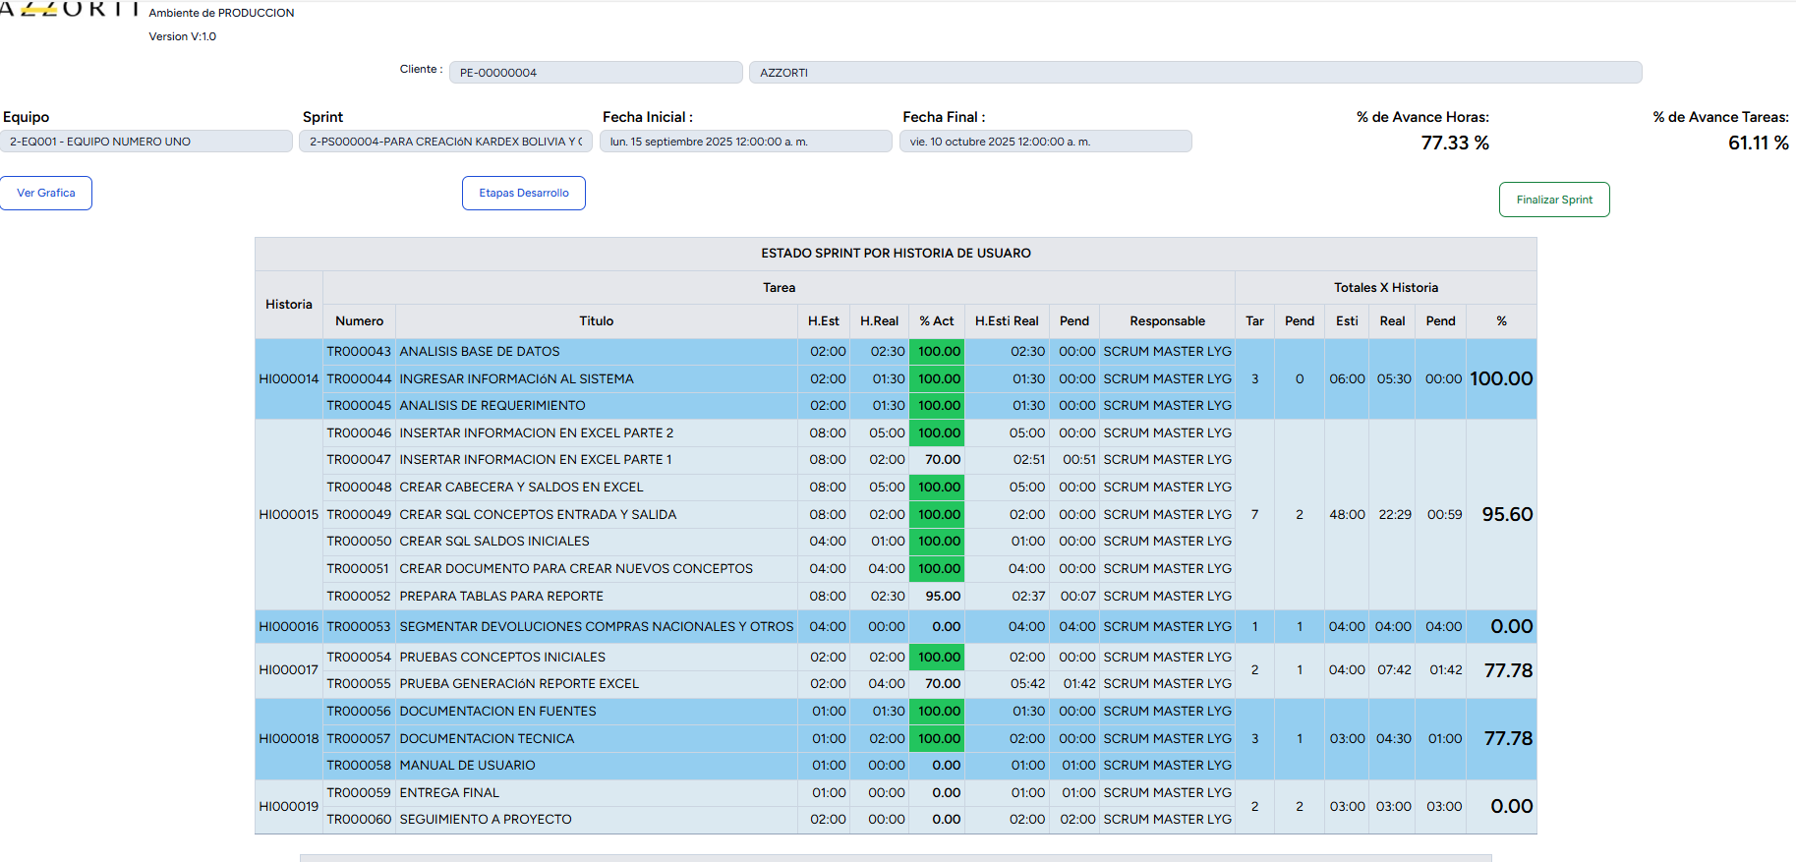Click task title SEGUIMIENTO A PROYECTO

click(x=486, y=820)
